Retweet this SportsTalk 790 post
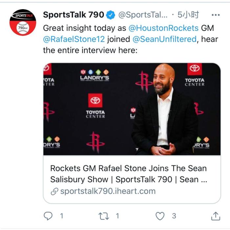This screenshot has height=230, width=230. point(103,216)
